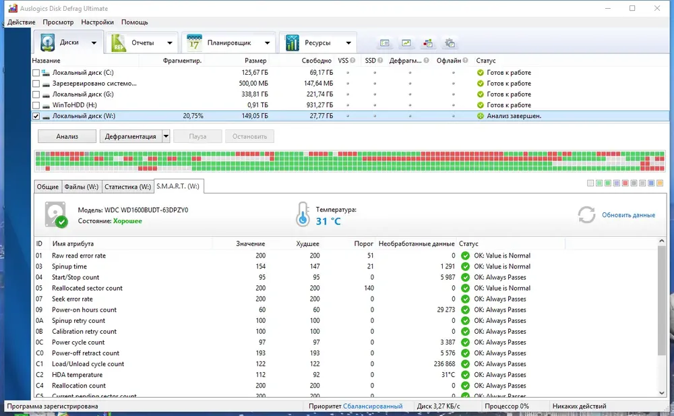
Task: Click the Ресурсы bar chart icon
Action: pyautogui.click(x=292, y=42)
